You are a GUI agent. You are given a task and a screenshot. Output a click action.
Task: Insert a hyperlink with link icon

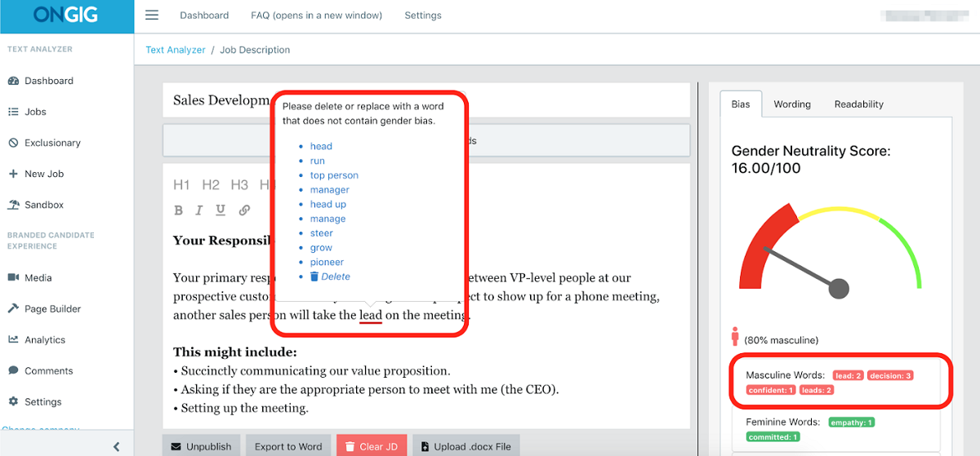(244, 210)
